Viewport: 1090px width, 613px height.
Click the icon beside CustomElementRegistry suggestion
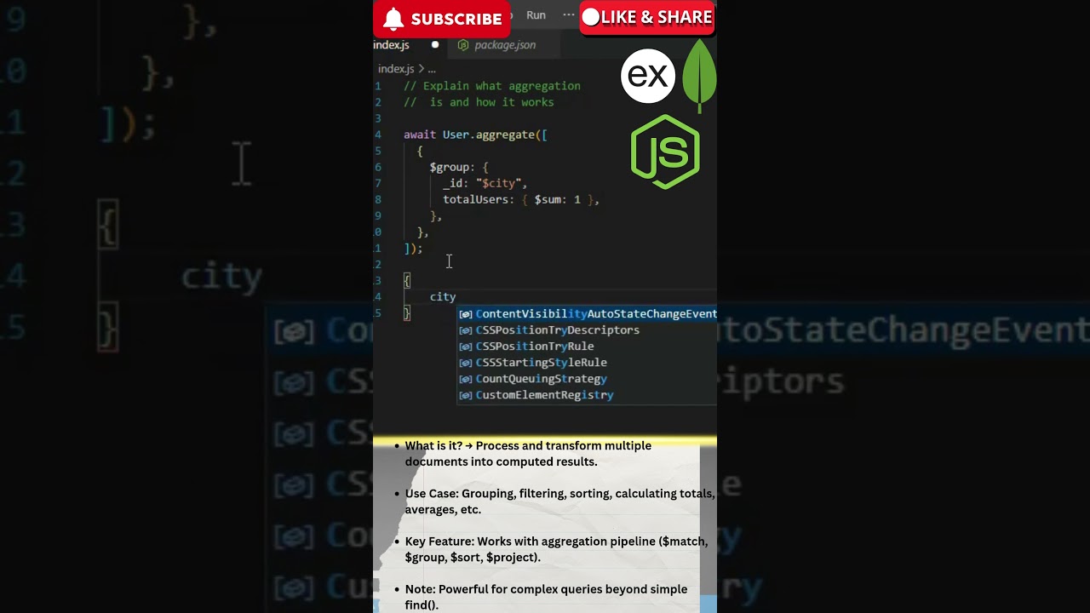(465, 395)
